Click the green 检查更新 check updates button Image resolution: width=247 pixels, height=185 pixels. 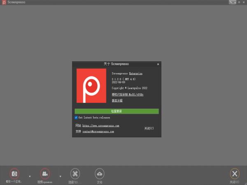click(117, 111)
